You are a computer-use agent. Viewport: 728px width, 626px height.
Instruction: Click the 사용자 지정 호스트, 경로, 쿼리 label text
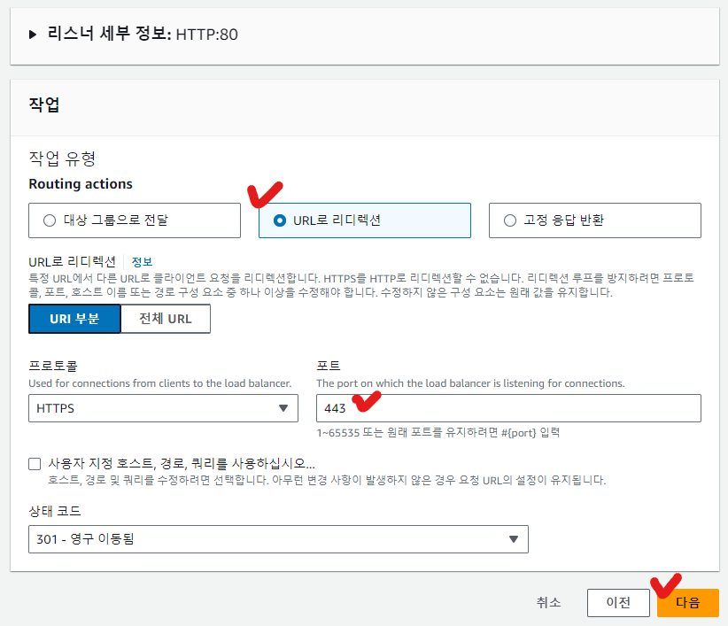pyautogui.click(x=182, y=464)
